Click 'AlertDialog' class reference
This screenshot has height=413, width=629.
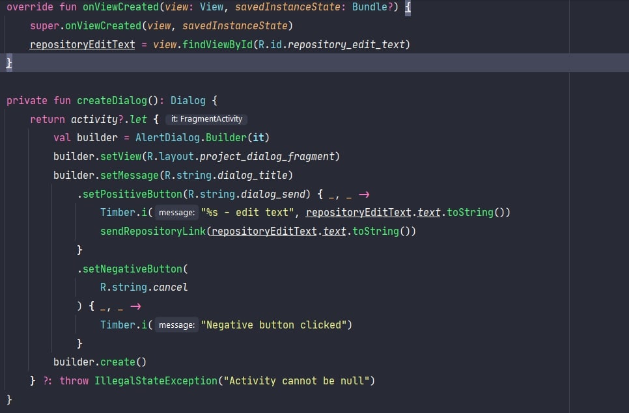167,138
